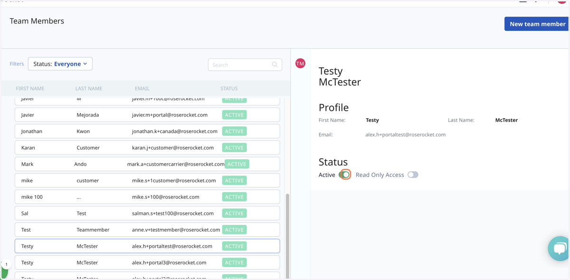The width and height of the screenshot is (570, 280).
Task: Select the mike customer row
Action: (x=147, y=181)
